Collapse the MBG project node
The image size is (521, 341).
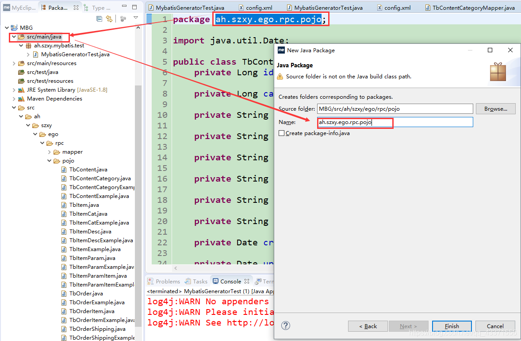(7, 27)
